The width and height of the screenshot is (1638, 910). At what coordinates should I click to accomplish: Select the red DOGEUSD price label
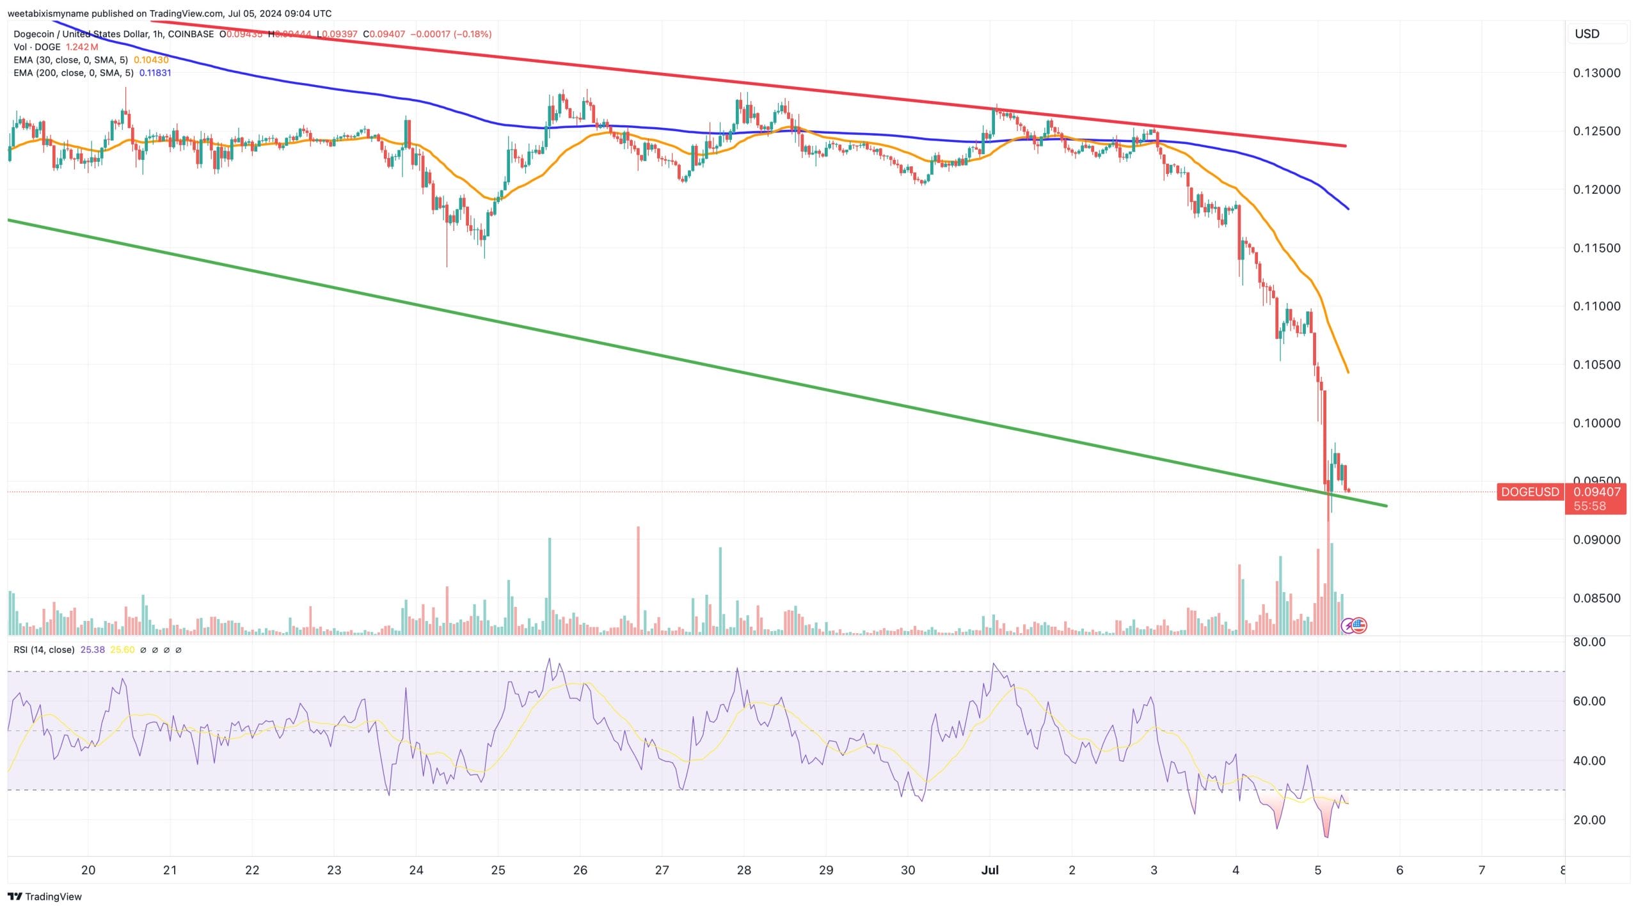pyautogui.click(x=1531, y=492)
